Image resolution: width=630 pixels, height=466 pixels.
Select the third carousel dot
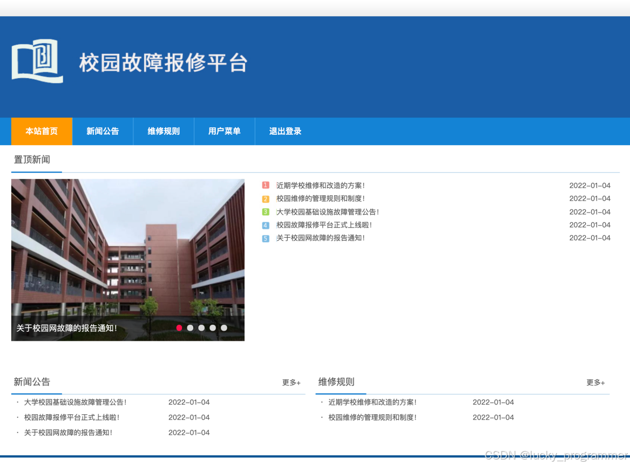click(x=201, y=327)
